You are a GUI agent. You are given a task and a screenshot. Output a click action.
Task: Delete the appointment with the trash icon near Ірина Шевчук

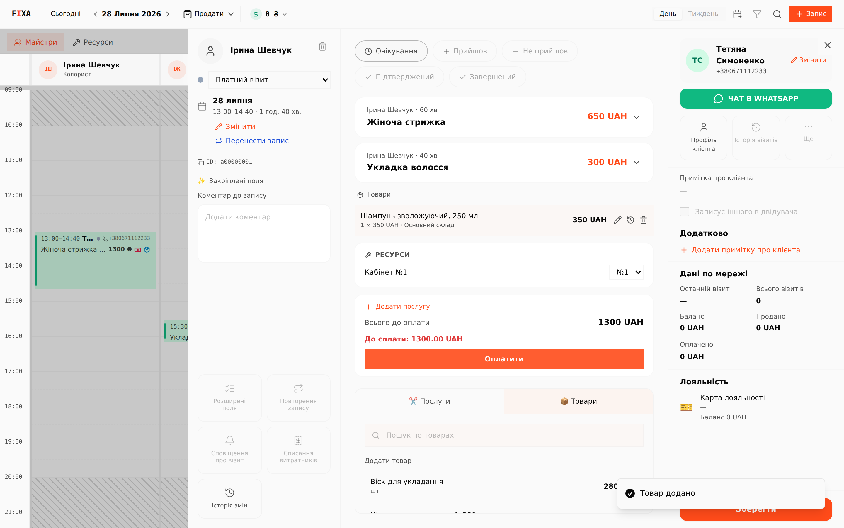[x=322, y=46]
